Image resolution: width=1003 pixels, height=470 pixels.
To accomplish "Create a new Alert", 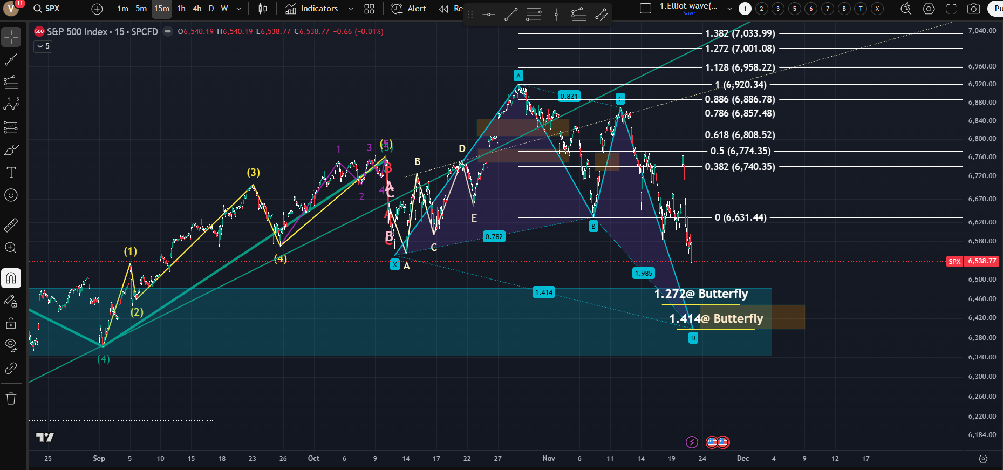I will point(408,9).
